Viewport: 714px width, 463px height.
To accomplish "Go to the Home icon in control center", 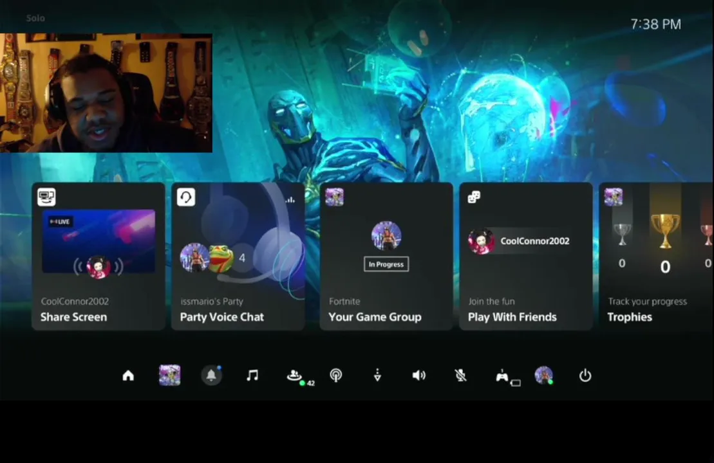I will pos(128,375).
